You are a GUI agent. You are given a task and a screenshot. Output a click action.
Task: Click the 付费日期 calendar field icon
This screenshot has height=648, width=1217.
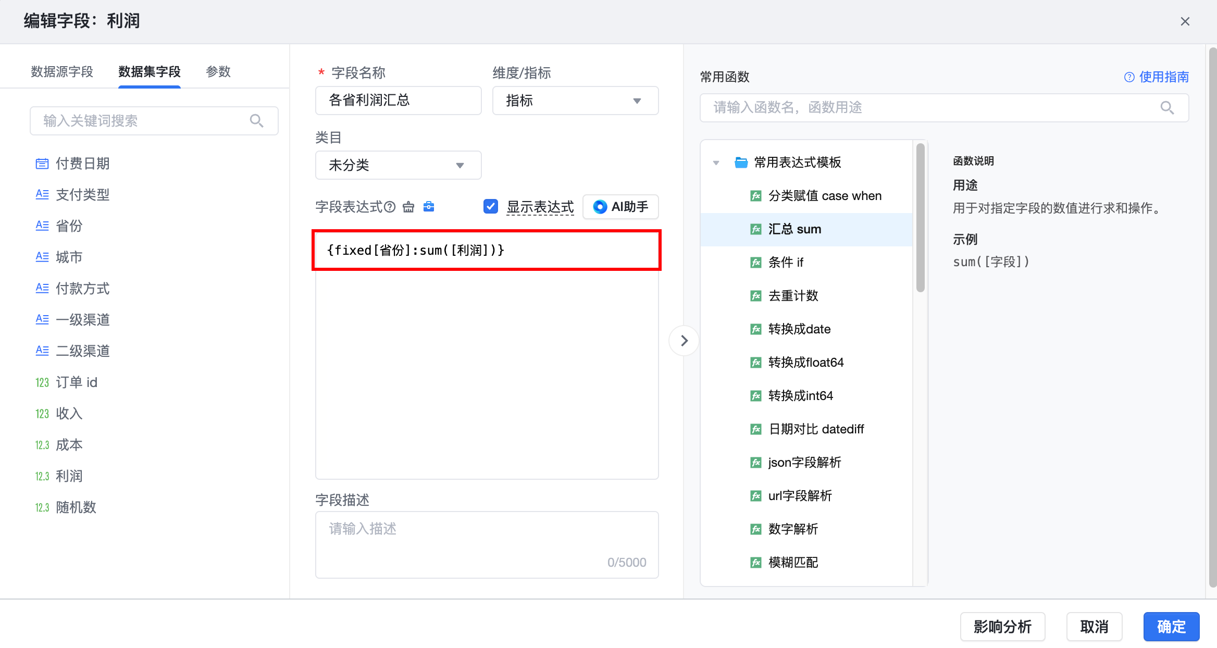pyautogui.click(x=42, y=164)
